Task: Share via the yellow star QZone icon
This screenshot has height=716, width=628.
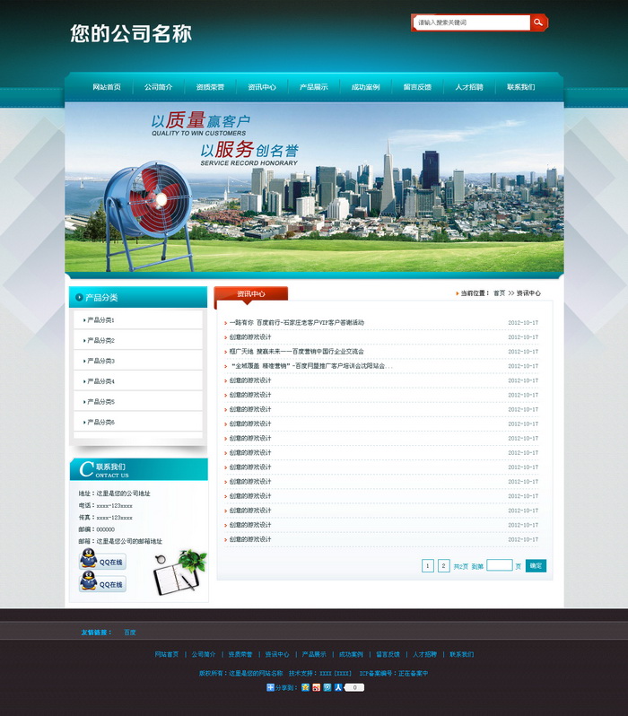Action: (x=306, y=687)
